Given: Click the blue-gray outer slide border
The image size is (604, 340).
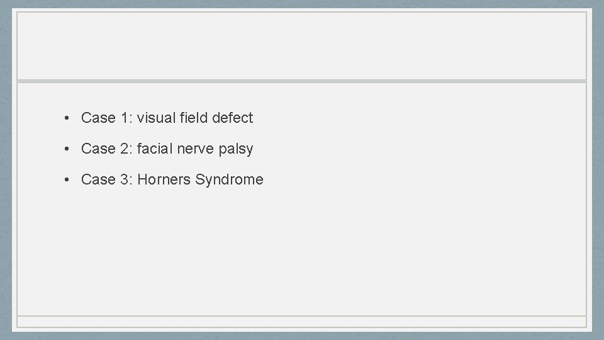Looking at the screenshot, I should (x=6, y=170).
